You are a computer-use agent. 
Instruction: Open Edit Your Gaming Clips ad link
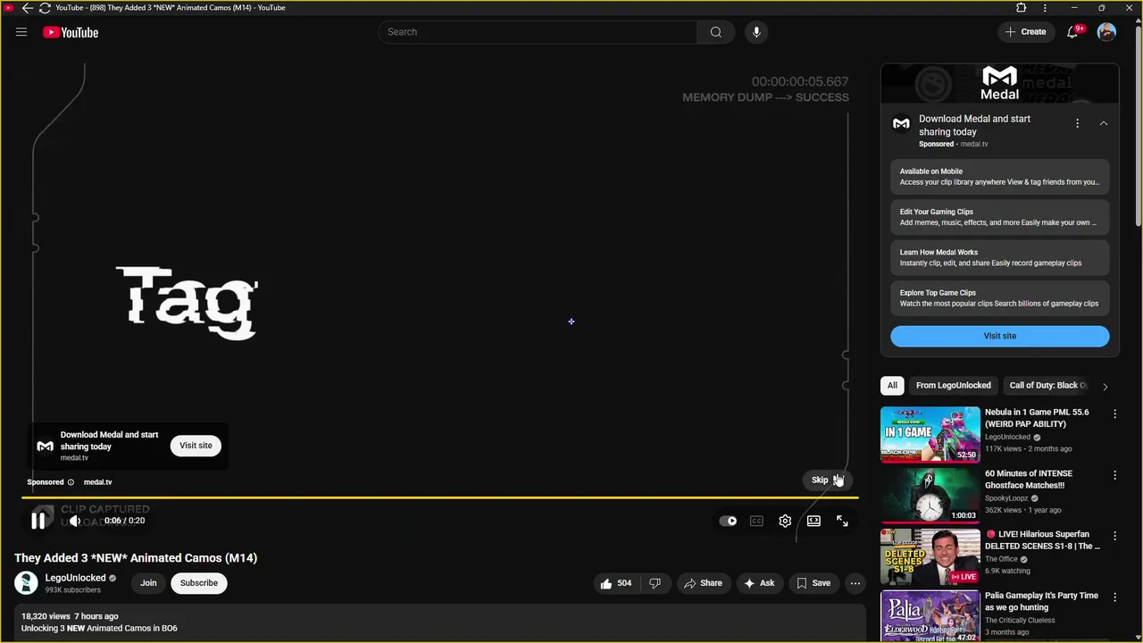(x=999, y=217)
